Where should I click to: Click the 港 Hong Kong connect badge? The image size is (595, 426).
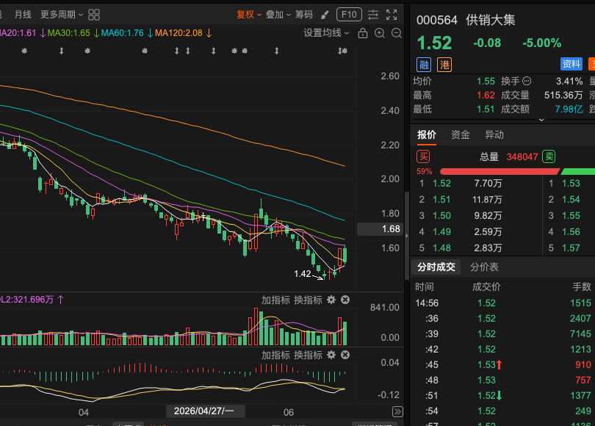(444, 65)
